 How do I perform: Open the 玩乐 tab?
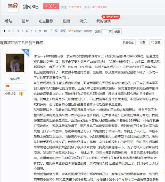[83, 21]
